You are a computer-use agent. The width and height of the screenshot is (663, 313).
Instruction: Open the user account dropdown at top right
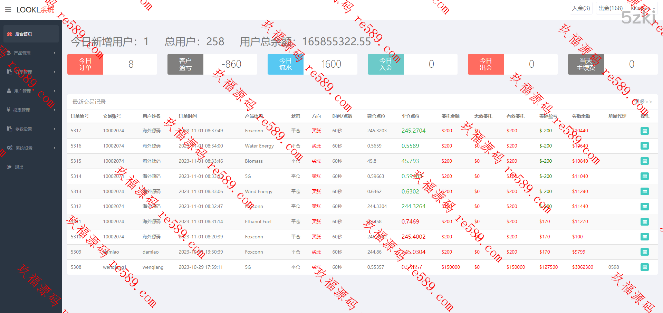pos(643,8)
